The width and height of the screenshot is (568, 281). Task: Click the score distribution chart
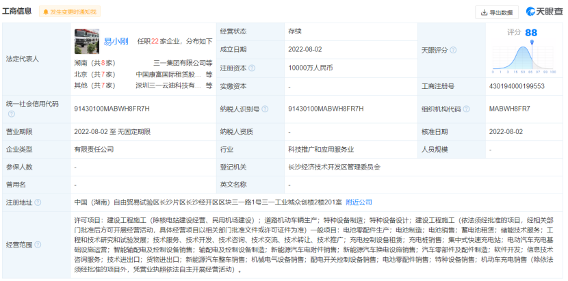pos(524,58)
